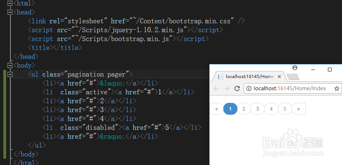
Task: Select pagination page 4
Action: 271,109
